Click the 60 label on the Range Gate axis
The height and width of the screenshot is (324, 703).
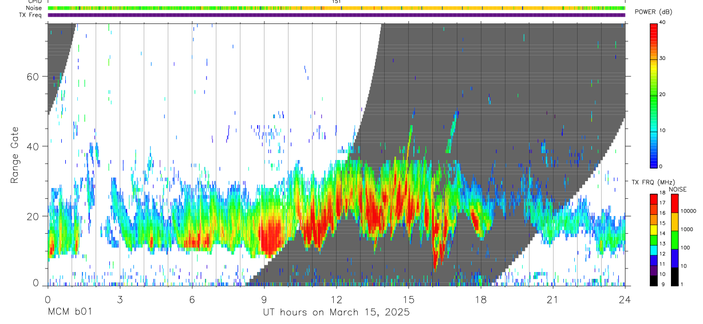tap(33, 77)
